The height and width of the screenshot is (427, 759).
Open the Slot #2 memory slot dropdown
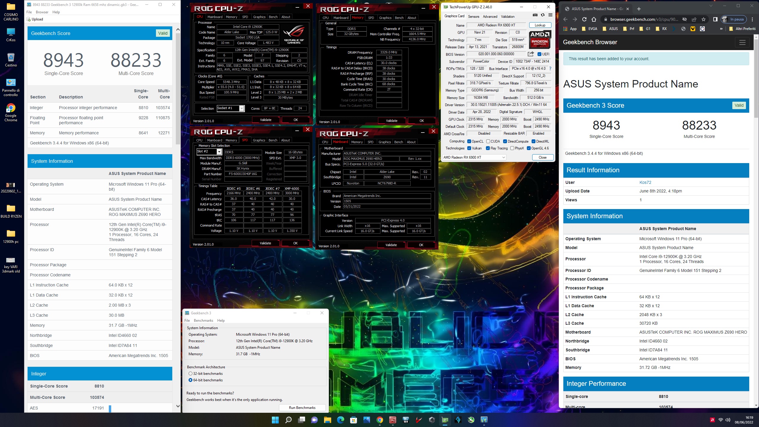click(x=219, y=152)
